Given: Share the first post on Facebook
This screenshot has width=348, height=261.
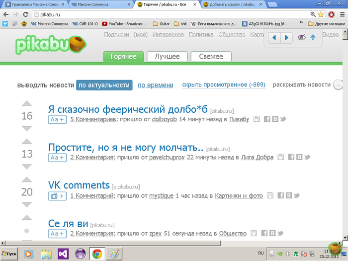Looking at the screenshot, I should 267,119.
